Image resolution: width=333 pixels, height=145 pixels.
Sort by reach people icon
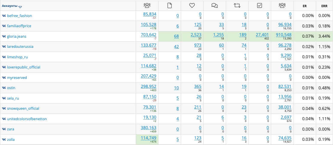[x=282, y=6]
